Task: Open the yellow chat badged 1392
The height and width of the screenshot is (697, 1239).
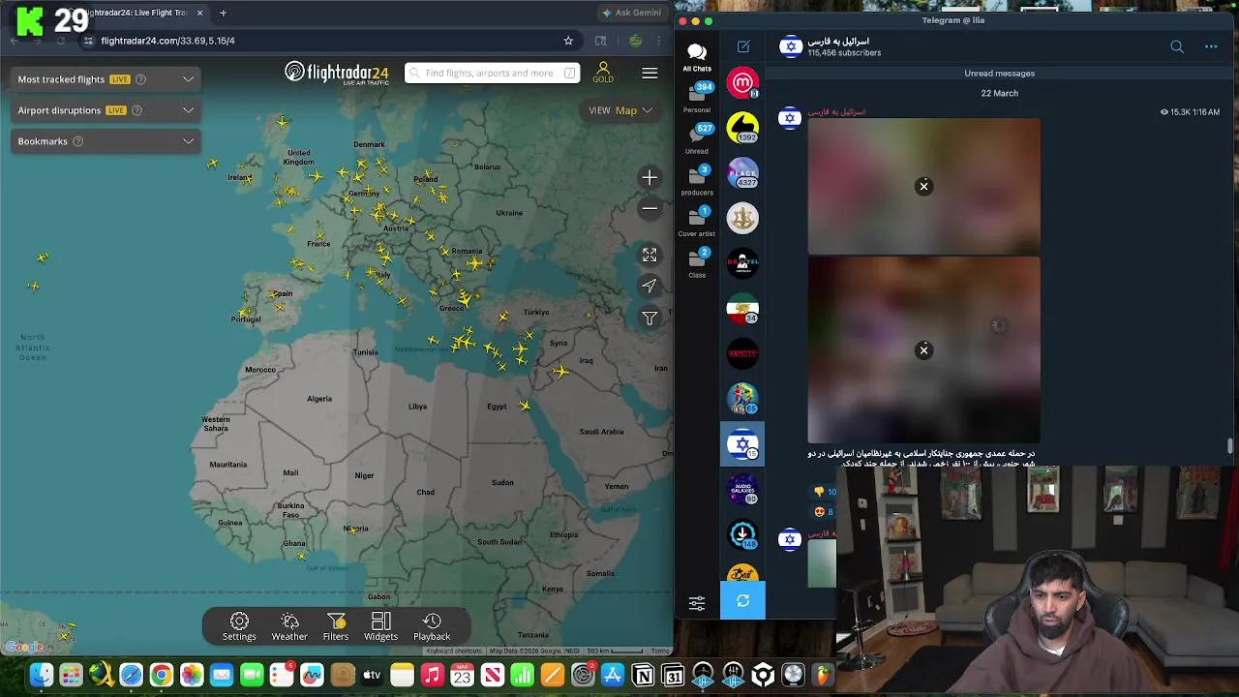Action: point(742,128)
